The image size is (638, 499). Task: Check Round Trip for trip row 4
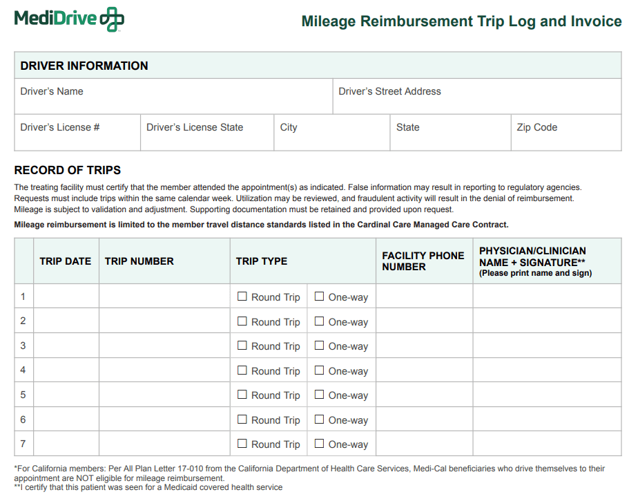coord(242,370)
